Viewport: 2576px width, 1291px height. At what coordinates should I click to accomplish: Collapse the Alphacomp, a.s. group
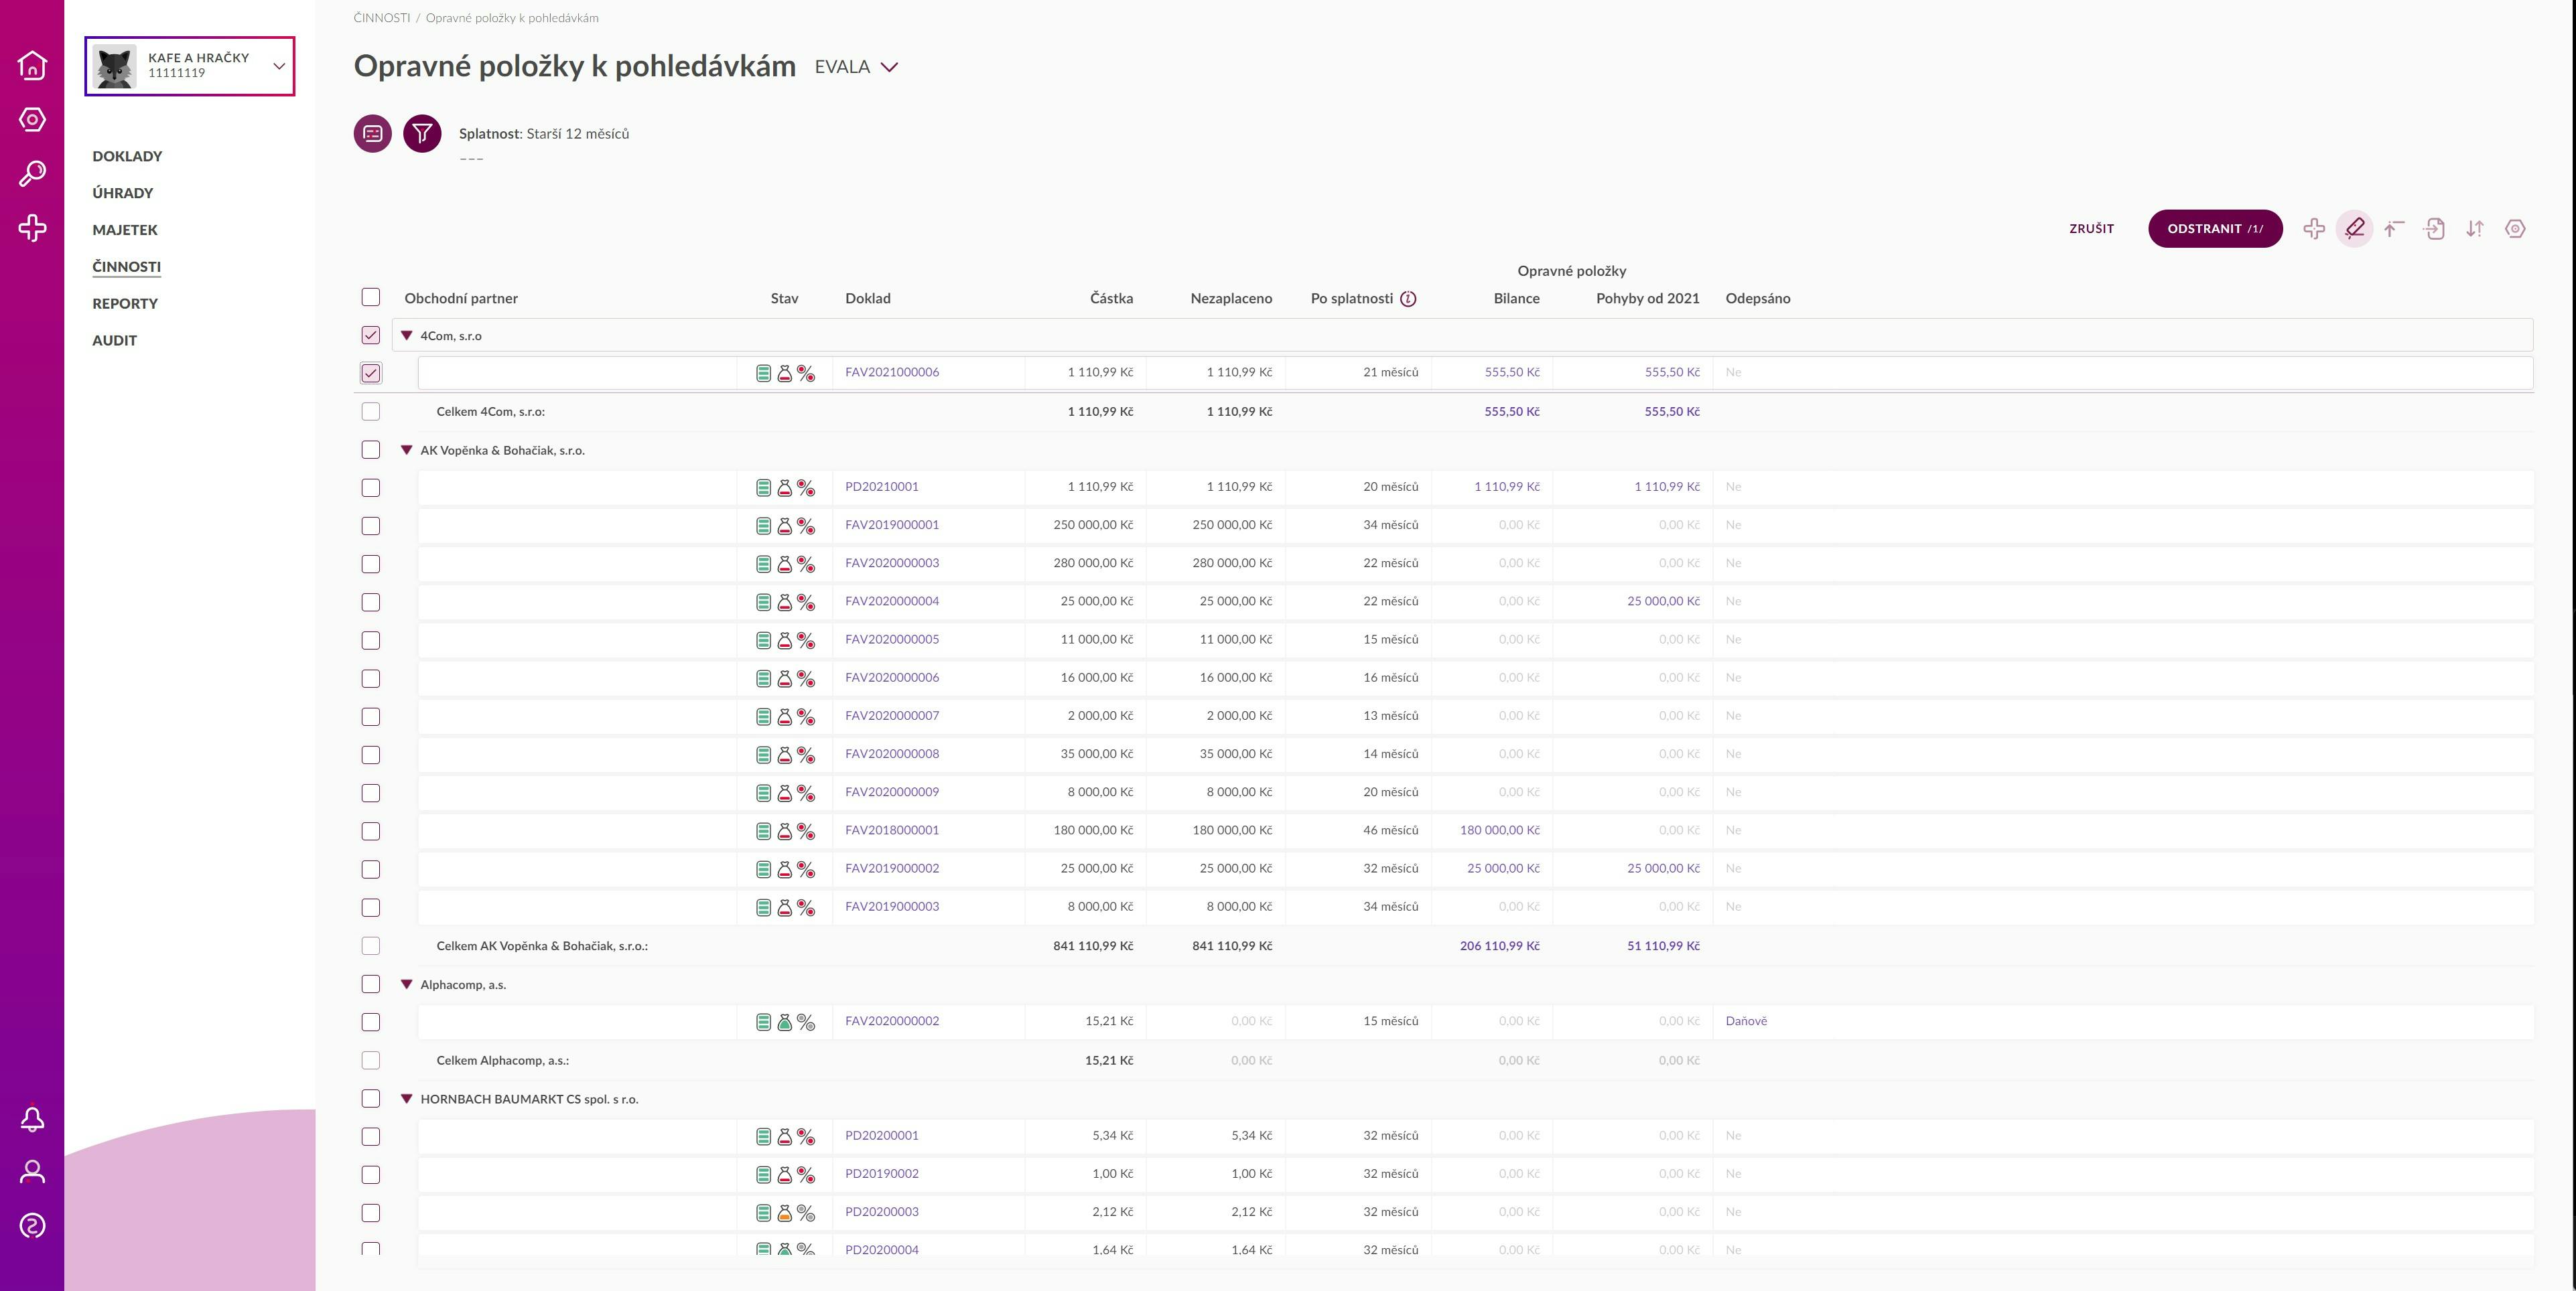click(x=407, y=984)
